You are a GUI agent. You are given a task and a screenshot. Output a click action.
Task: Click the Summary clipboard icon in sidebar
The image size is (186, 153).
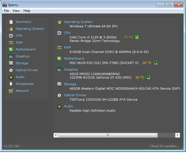pyautogui.click(x=11, y=22)
